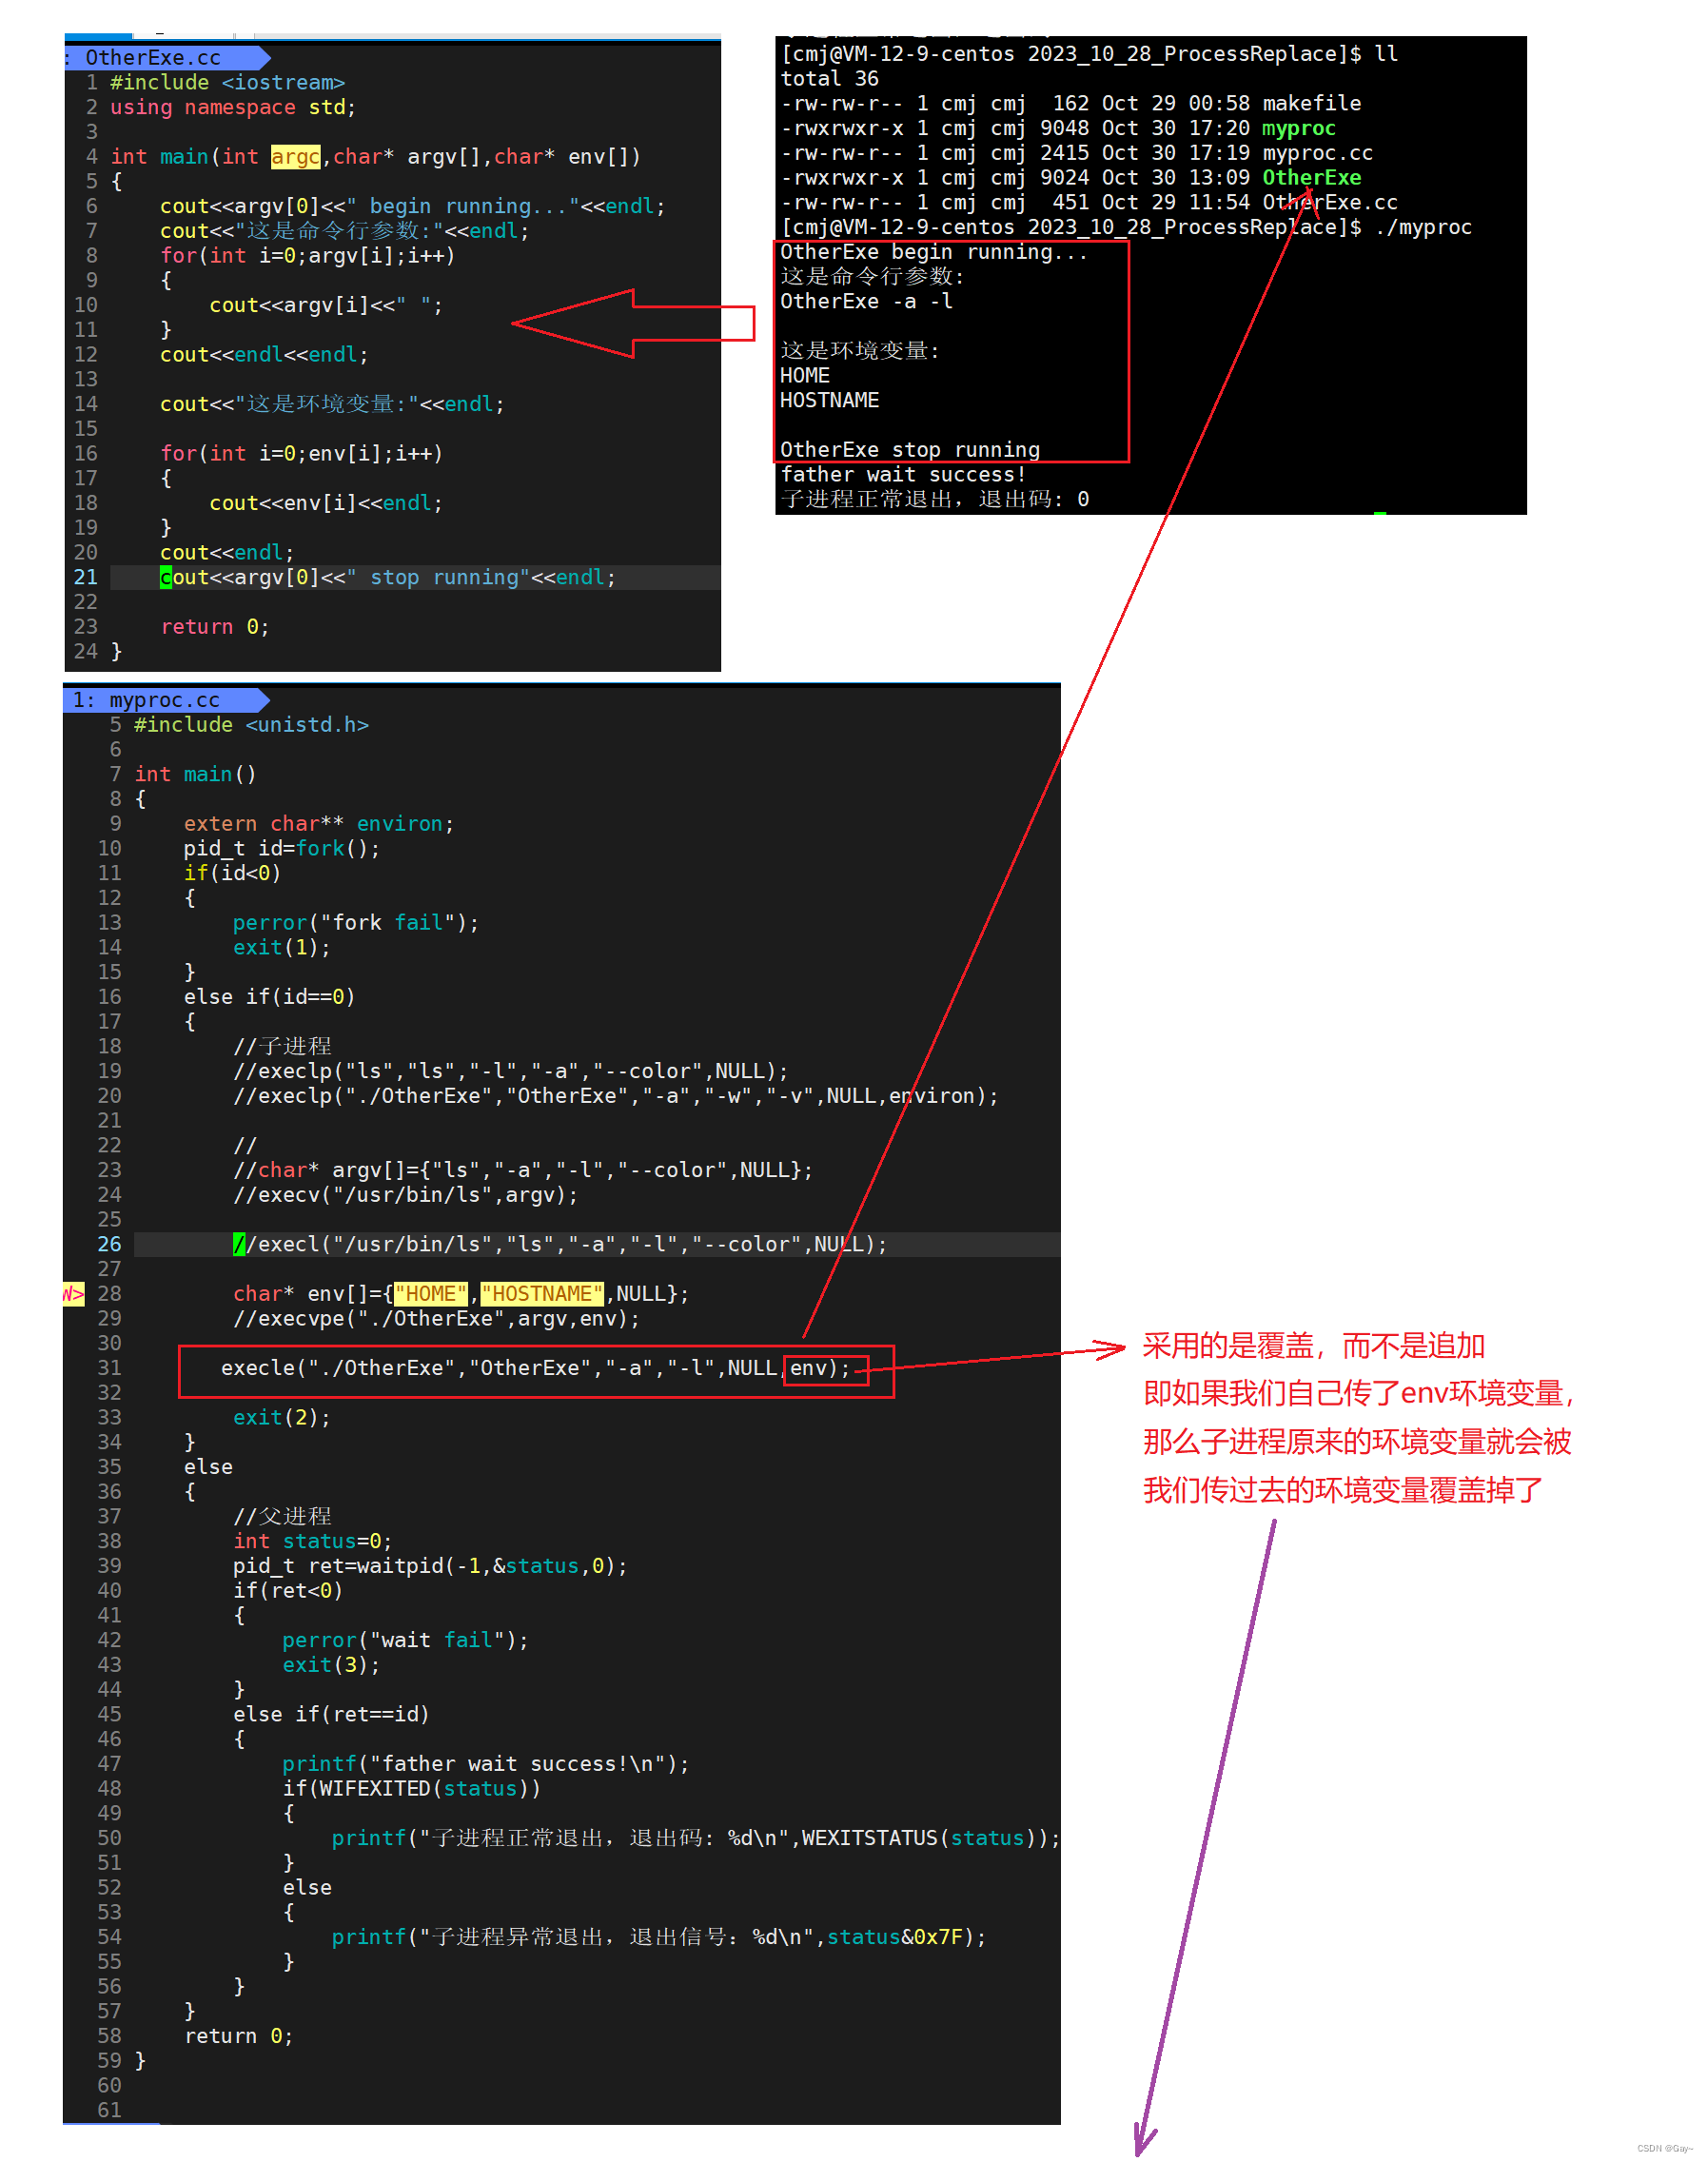Viewport: 1708px width, 2162px height.
Task: Click the execle("./OtherExe"...) call on line 31
Action: (x=536, y=1368)
